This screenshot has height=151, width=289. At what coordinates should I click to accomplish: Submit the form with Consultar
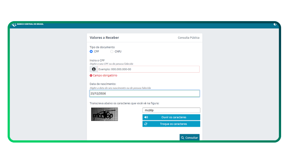coord(189,138)
